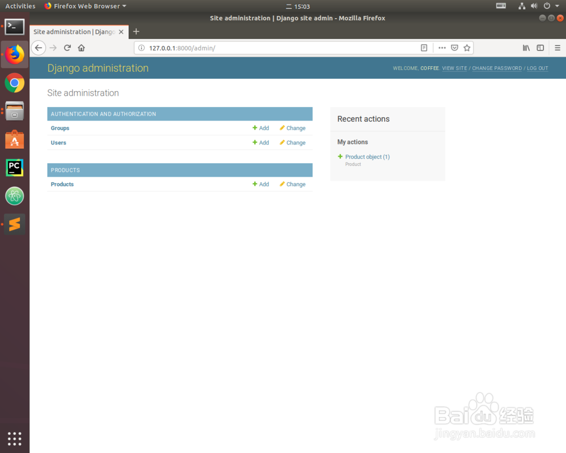Open the power system menu
The image size is (566, 453).
pos(547,6)
